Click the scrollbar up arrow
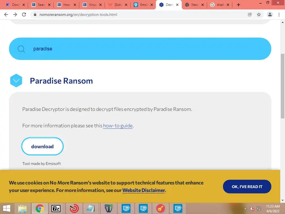 (x=282, y=22)
